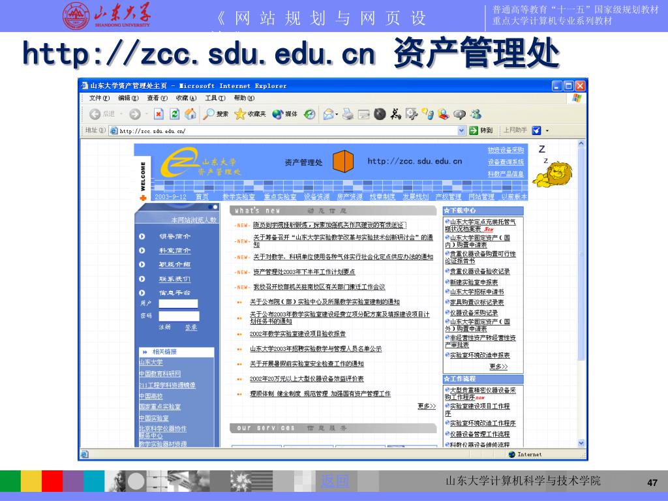Open the Mail button dropdown arrow
Image resolution: width=668 pixels, height=501 pixels.
tap(337, 114)
